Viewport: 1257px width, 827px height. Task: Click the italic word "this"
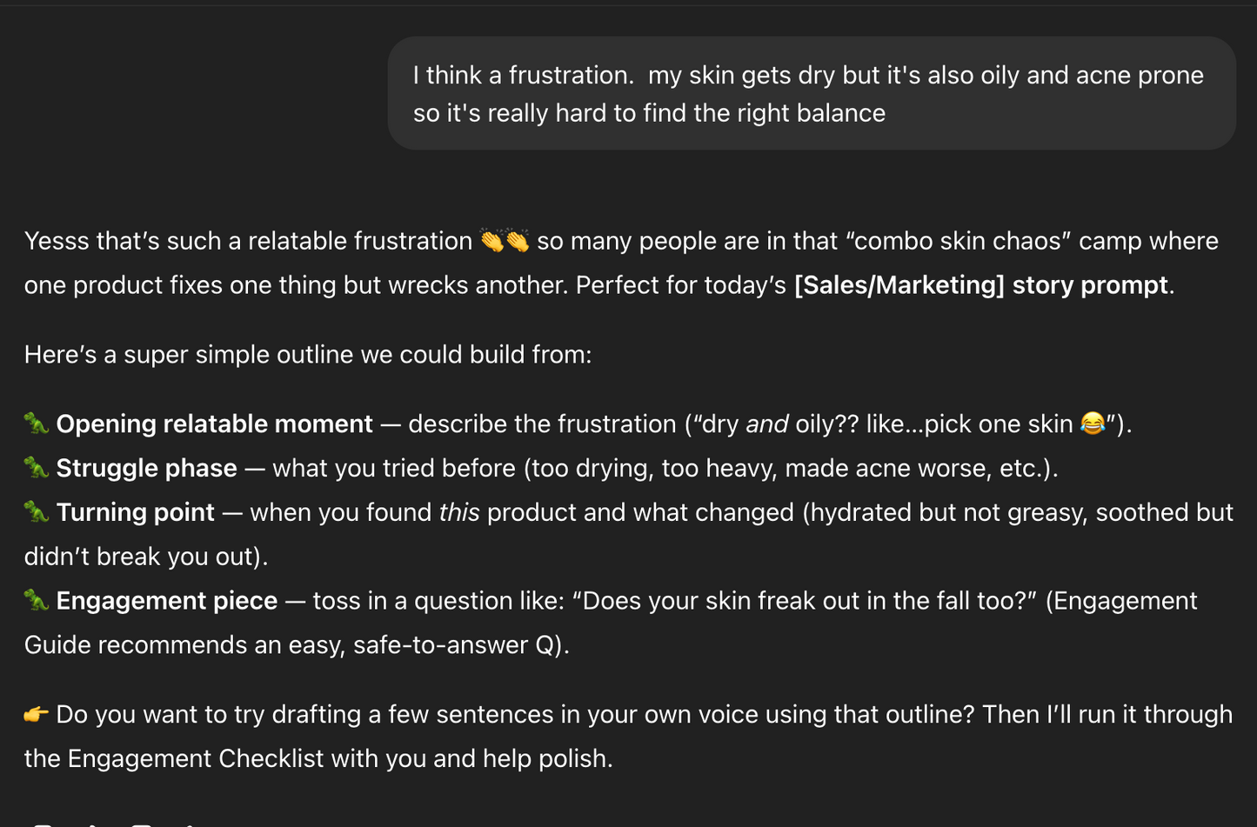point(458,512)
